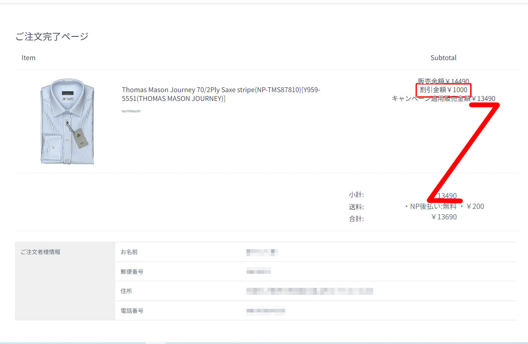528x344 pixels.
Task: Click the 合計 label
Action: pyautogui.click(x=356, y=219)
